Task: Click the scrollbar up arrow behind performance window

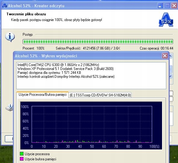Action: (171, 56)
